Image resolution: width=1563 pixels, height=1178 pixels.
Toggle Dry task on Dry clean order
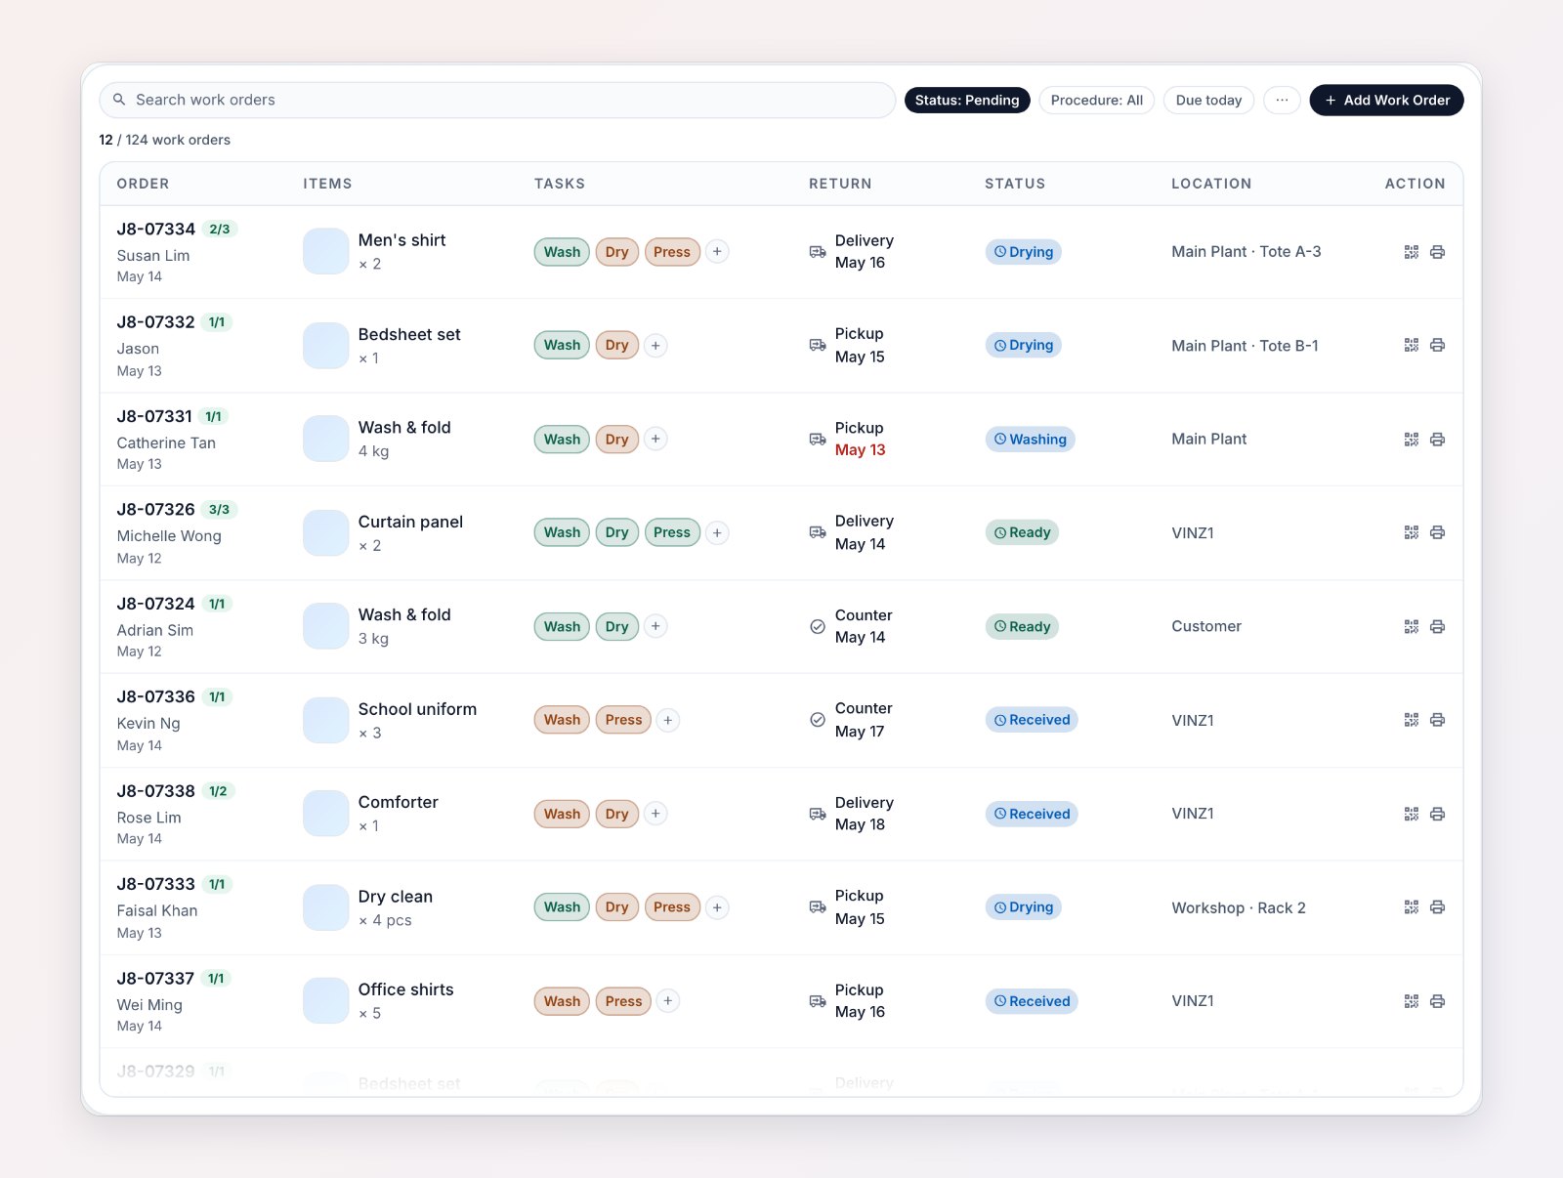coord(616,907)
